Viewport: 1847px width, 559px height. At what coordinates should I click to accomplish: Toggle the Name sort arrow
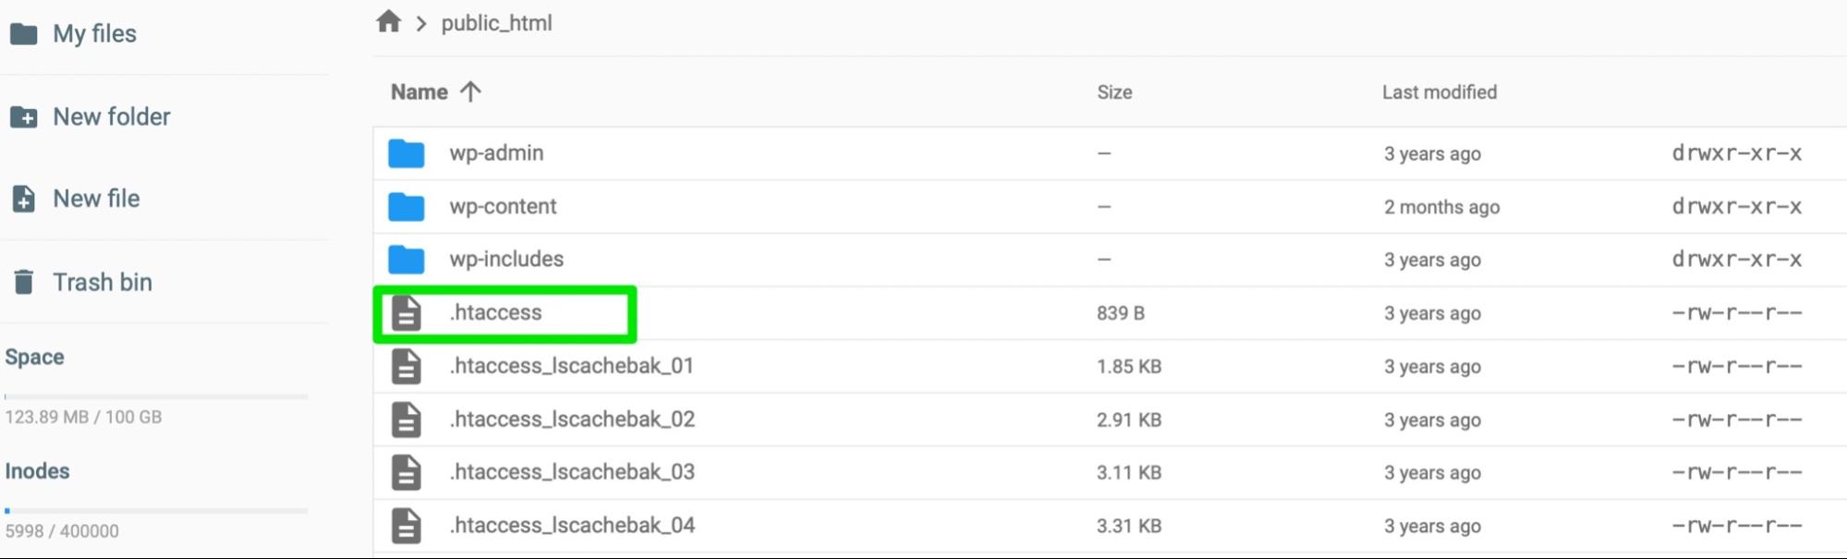click(470, 91)
